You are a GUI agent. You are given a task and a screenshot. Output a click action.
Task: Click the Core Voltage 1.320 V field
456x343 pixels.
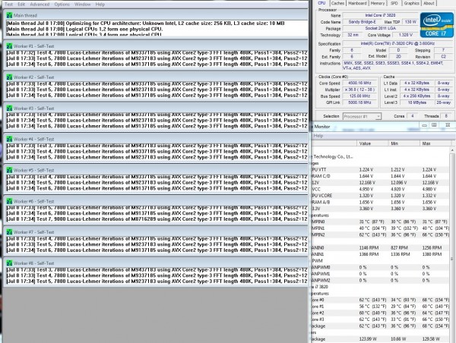click(x=405, y=35)
